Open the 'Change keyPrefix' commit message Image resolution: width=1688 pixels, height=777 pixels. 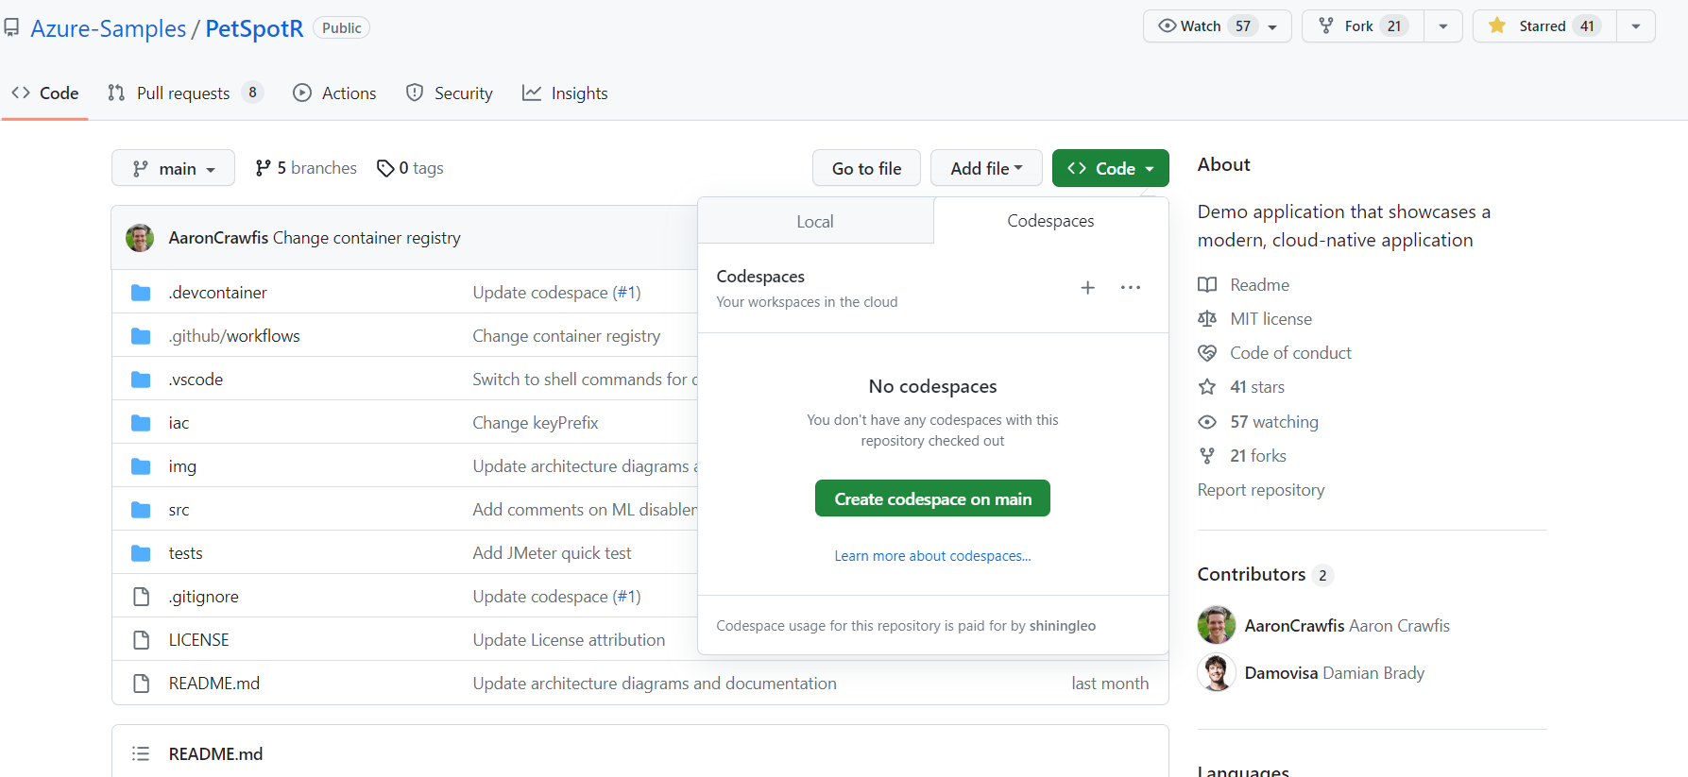536,423
